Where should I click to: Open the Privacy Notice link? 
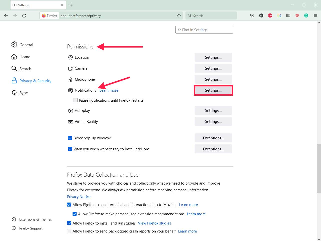(79, 197)
